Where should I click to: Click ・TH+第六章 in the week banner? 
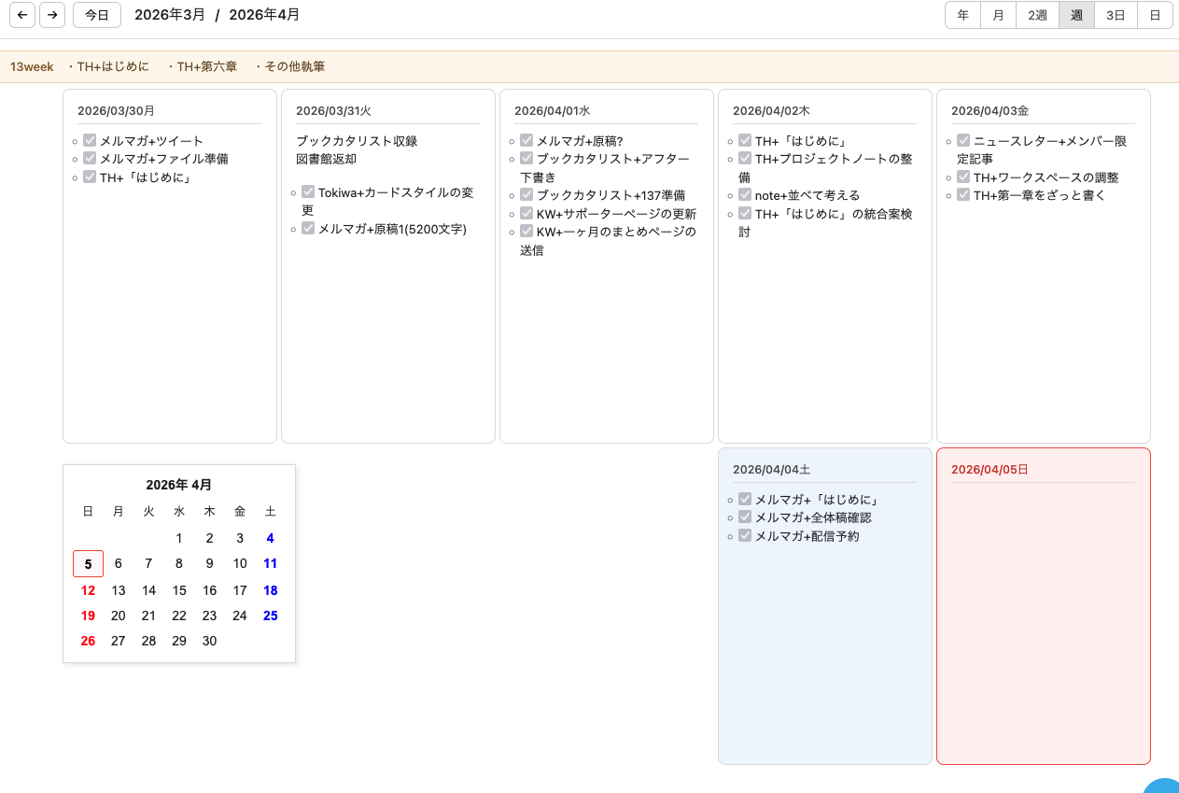(x=201, y=66)
